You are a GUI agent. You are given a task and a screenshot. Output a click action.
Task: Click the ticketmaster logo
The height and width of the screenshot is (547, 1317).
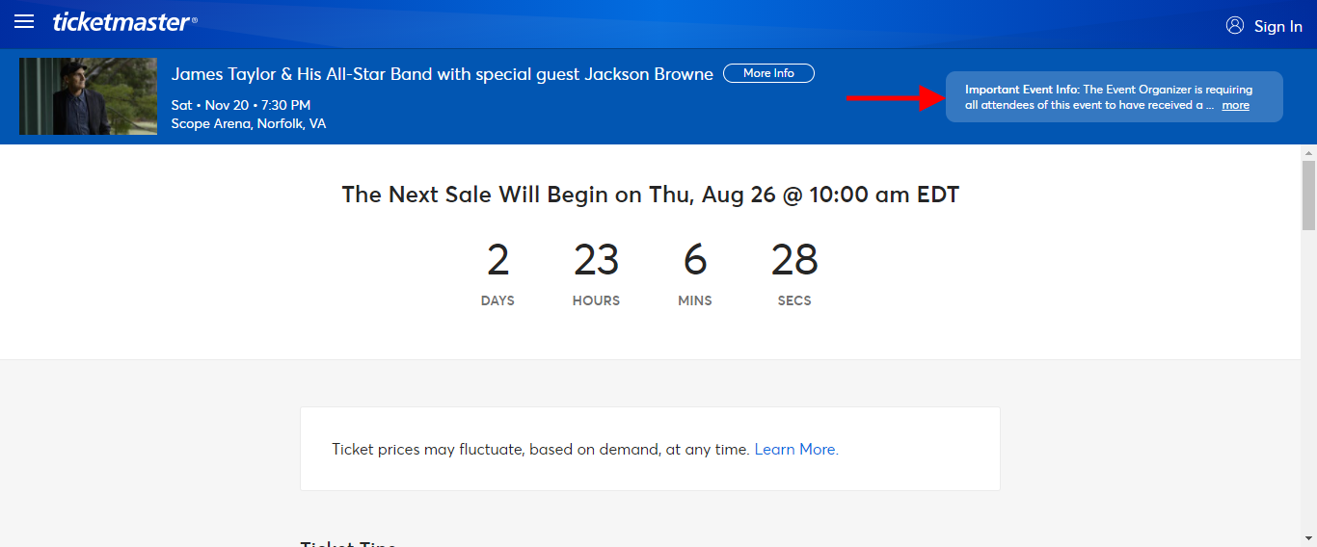click(125, 22)
